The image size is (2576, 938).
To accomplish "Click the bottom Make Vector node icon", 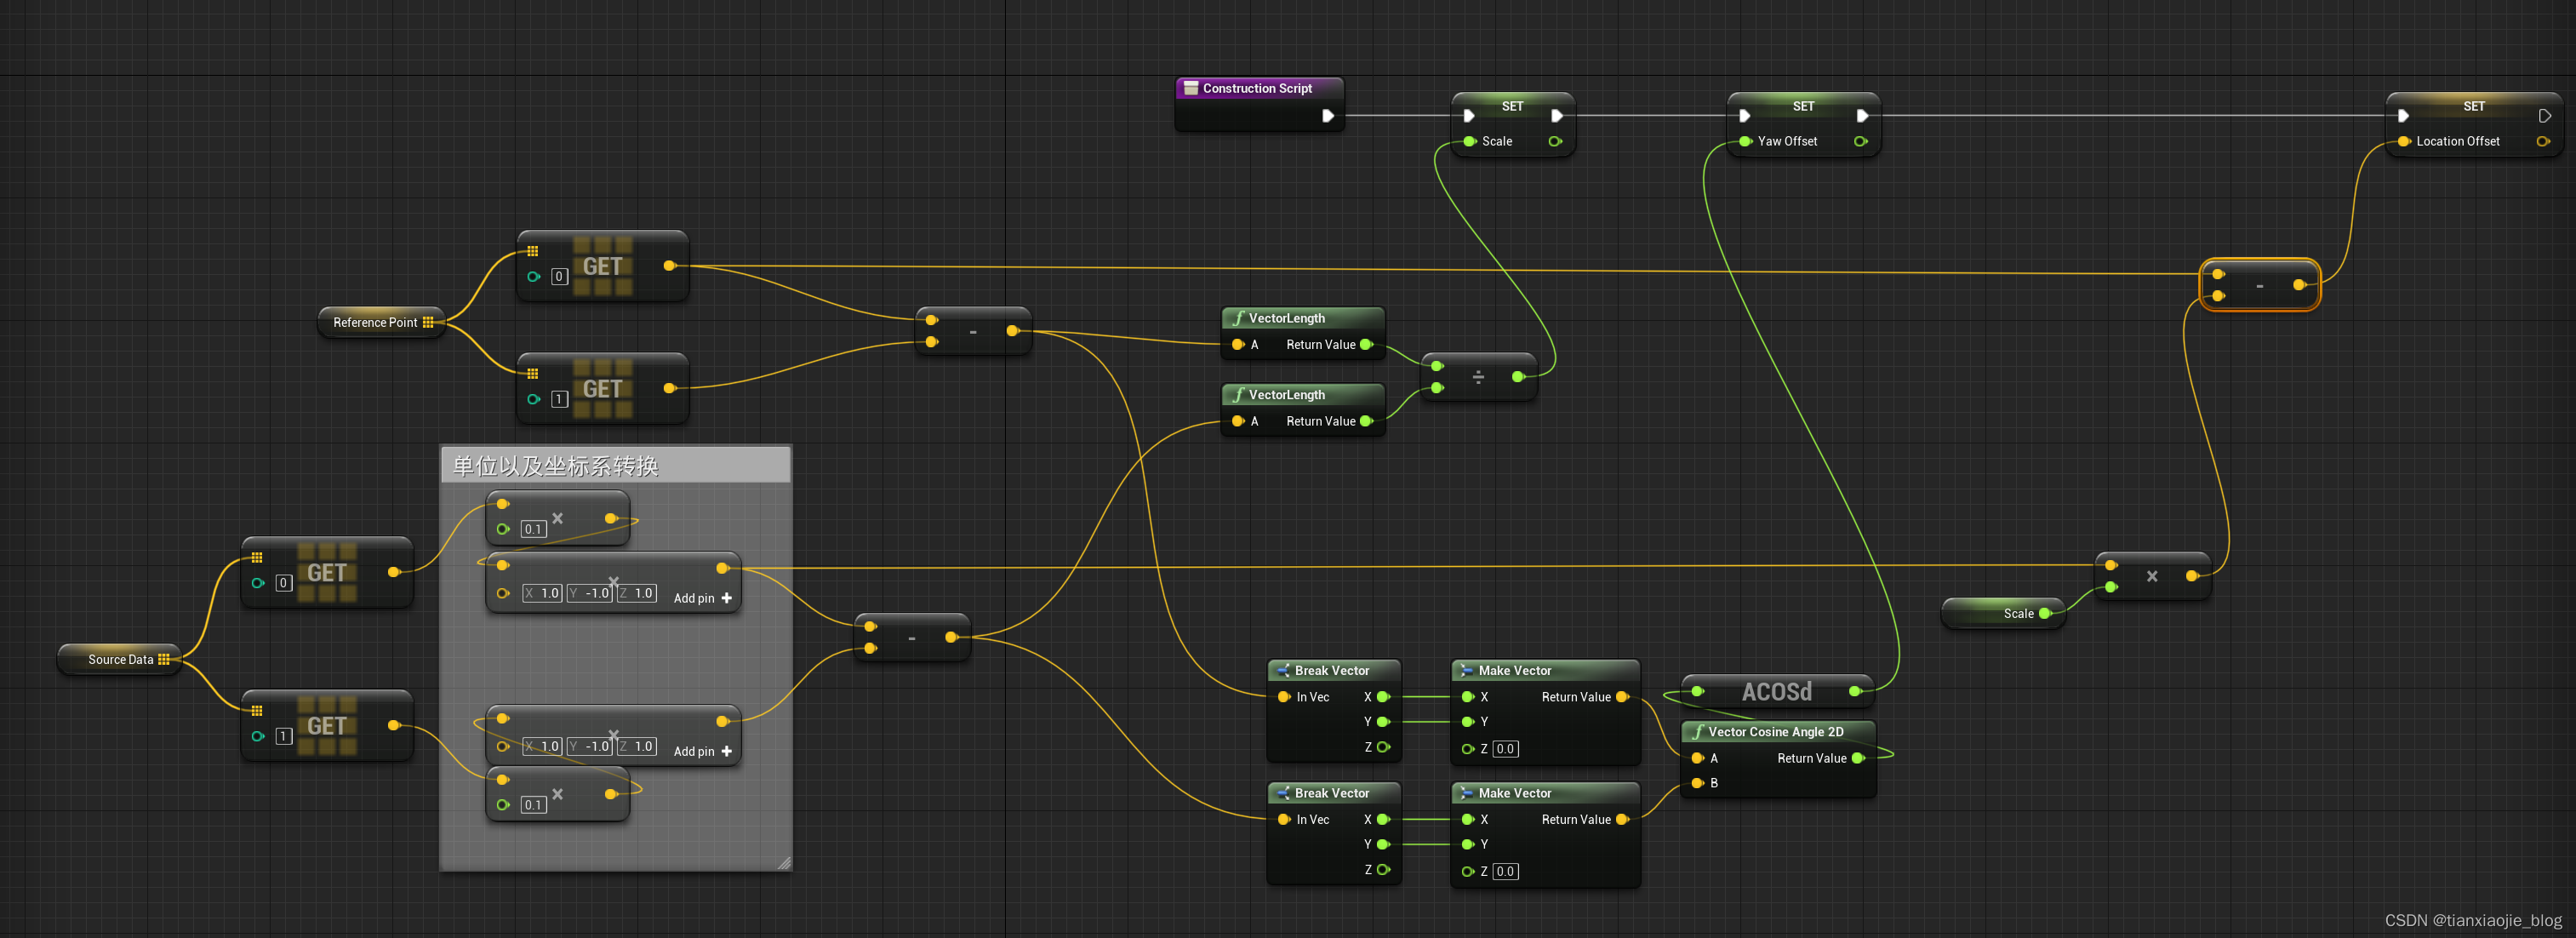I will click(x=1467, y=793).
